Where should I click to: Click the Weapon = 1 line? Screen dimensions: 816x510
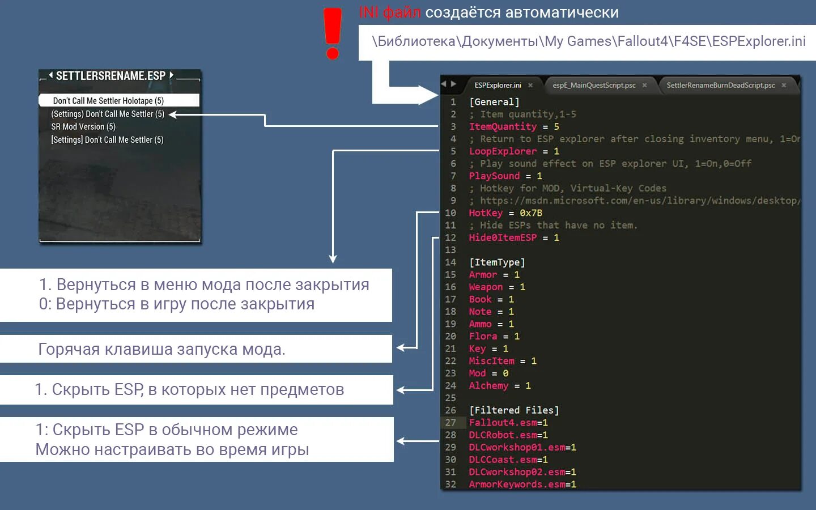click(x=497, y=287)
